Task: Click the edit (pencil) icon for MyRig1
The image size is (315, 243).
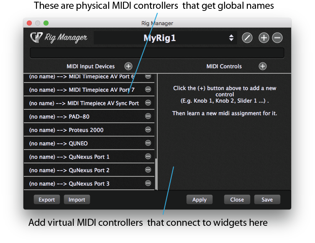Action: [247, 38]
